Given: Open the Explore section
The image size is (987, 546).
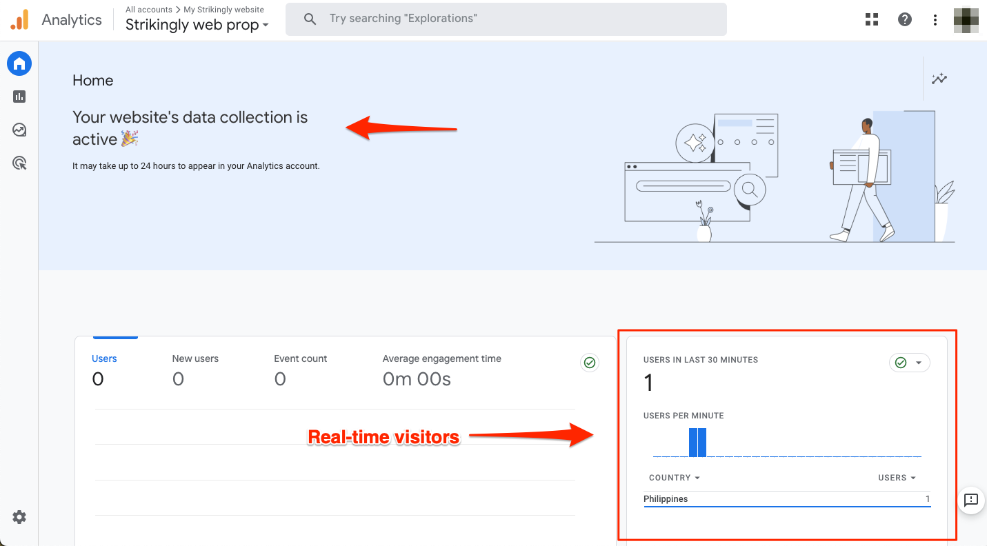Looking at the screenshot, I should [x=19, y=130].
